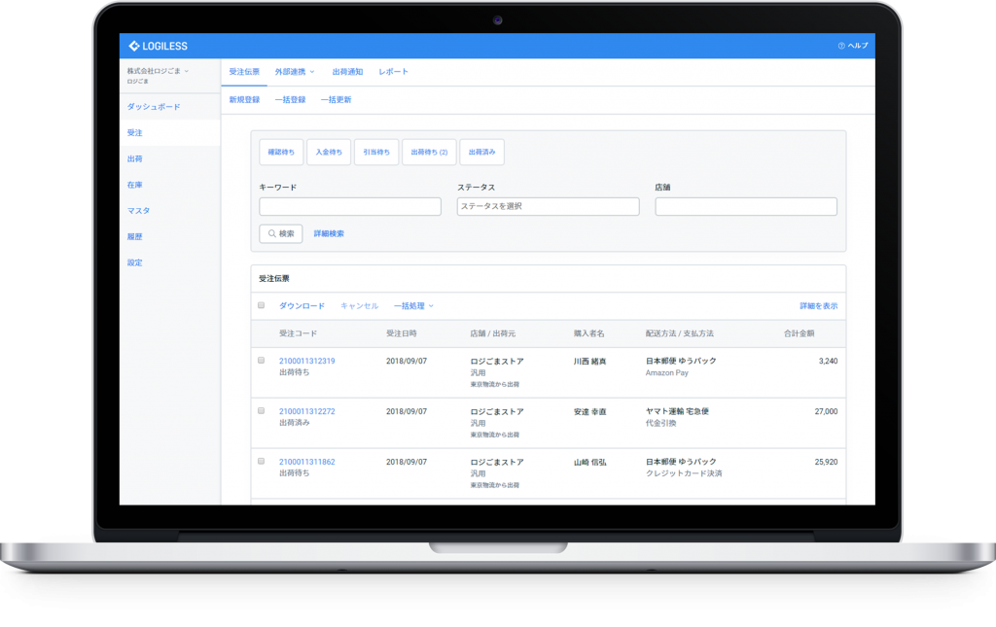Click the キャンセル link

coord(360,306)
